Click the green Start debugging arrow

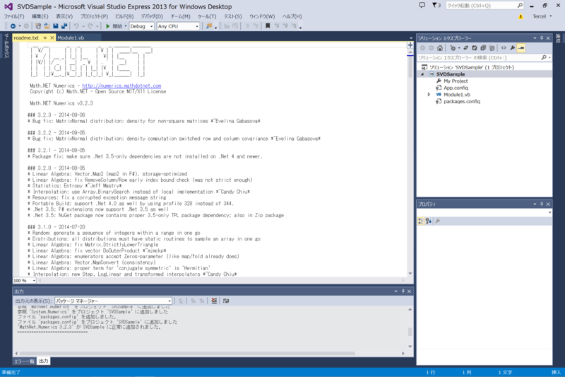[x=108, y=26]
